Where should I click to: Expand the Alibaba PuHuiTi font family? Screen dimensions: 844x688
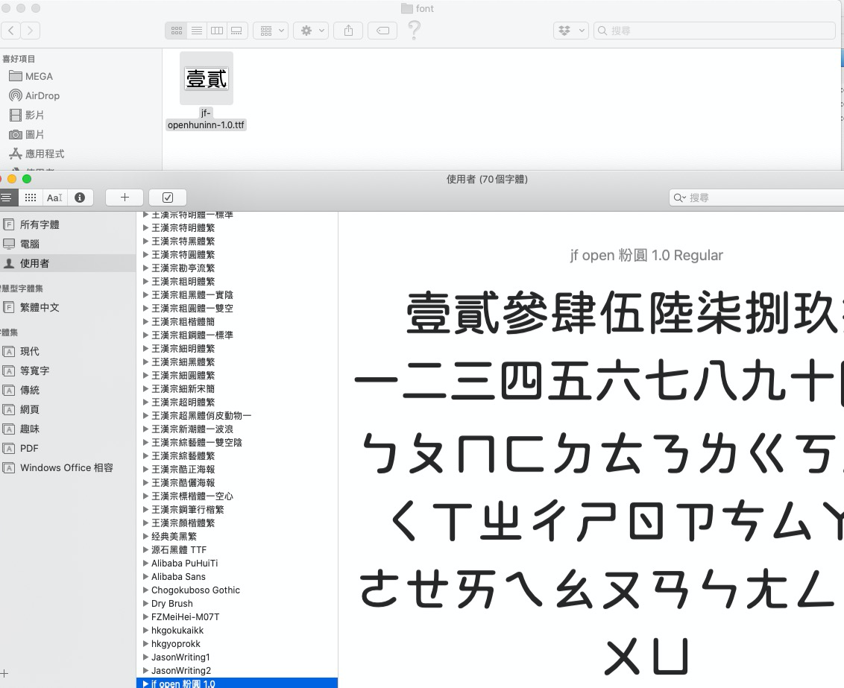tap(145, 564)
